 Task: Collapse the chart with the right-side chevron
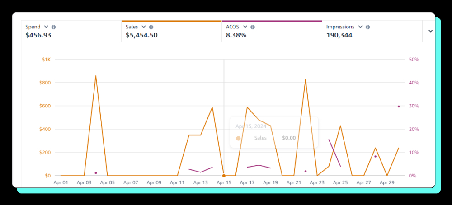pos(430,31)
